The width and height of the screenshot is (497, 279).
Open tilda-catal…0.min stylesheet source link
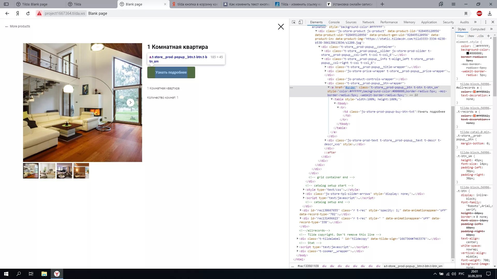[x=475, y=132]
